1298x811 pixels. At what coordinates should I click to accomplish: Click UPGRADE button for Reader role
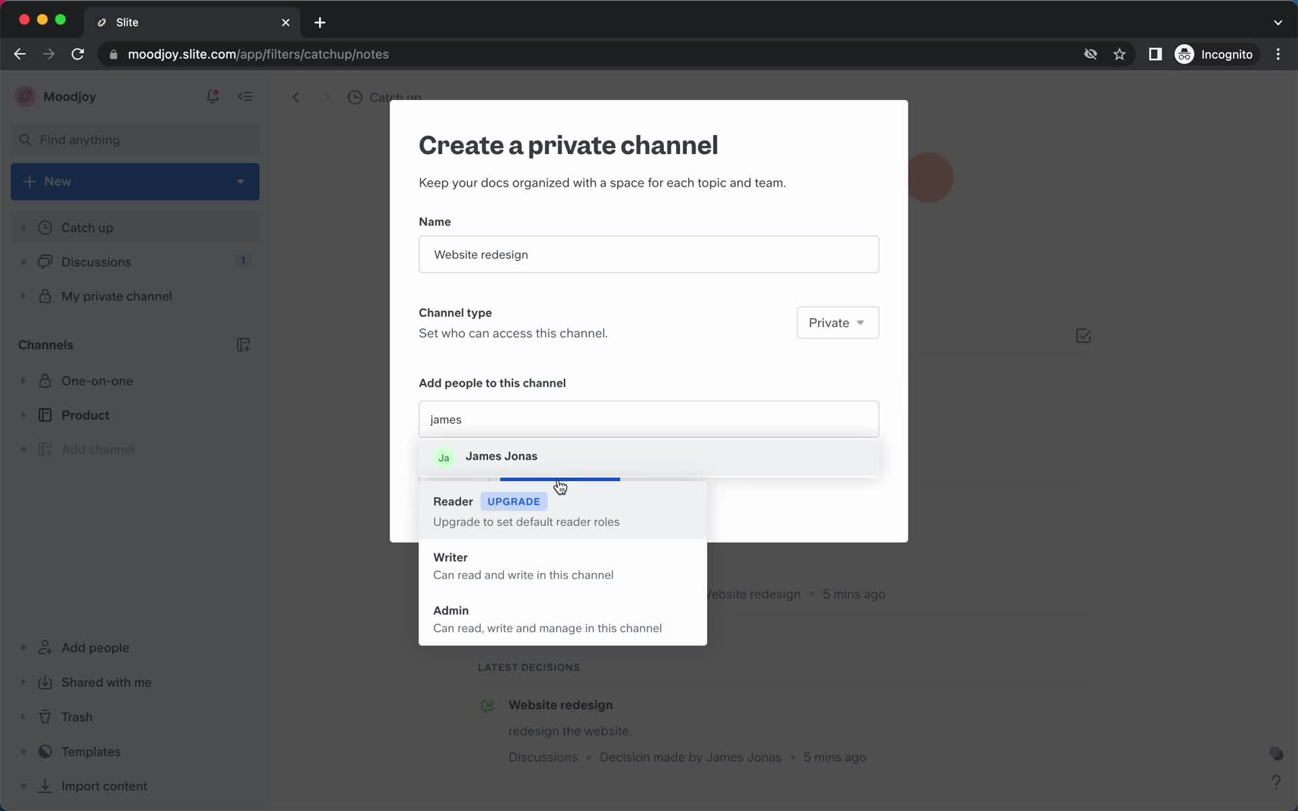point(514,501)
